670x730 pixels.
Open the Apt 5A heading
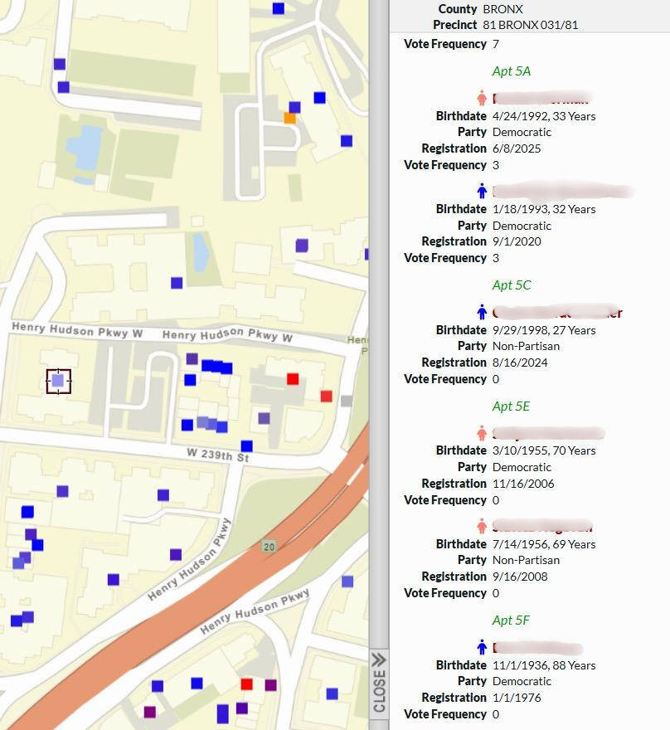511,71
